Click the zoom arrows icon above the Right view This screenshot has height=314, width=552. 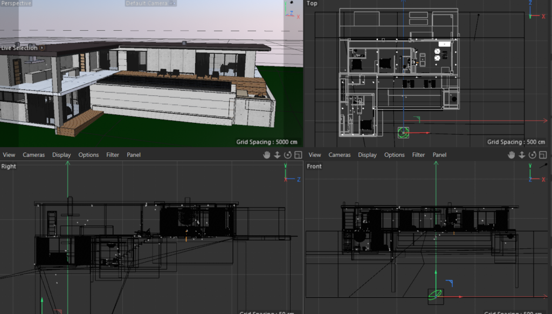(x=277, y=155)
